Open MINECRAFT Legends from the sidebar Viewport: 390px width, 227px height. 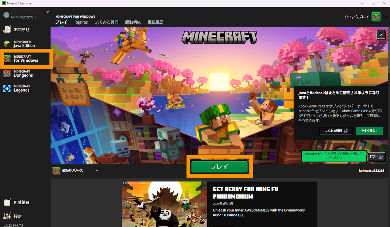click(x=23, y=88)
